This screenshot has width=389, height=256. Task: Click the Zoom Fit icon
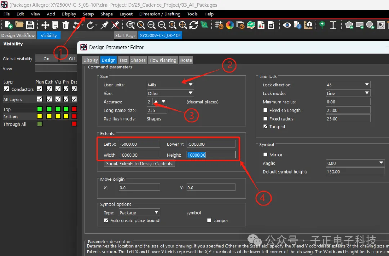(x=141, y=25)
